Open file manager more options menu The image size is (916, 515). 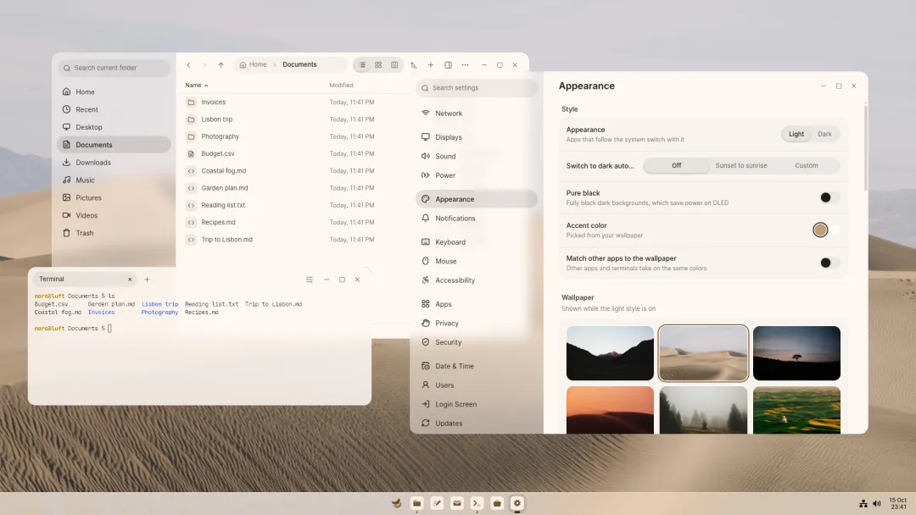coord(465,64)
